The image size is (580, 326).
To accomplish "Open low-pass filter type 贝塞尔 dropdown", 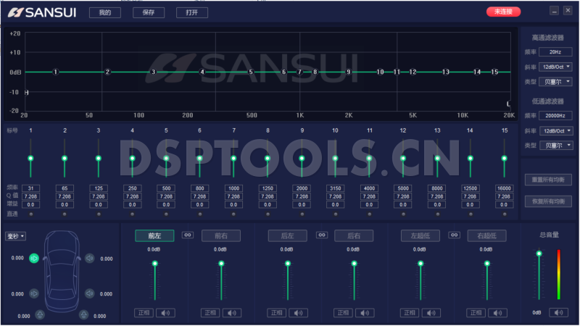I will coord(557,146).
